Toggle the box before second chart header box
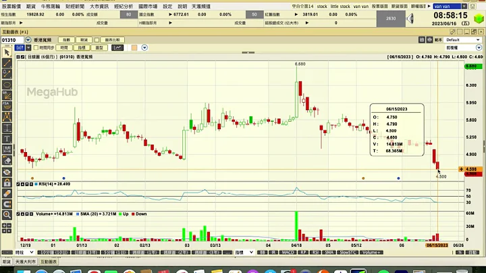 point(18,57)
